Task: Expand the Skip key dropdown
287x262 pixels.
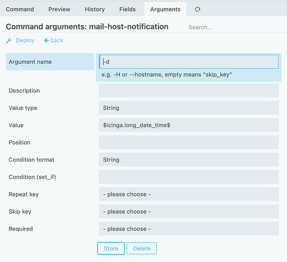Action: [x=188, y=211]
